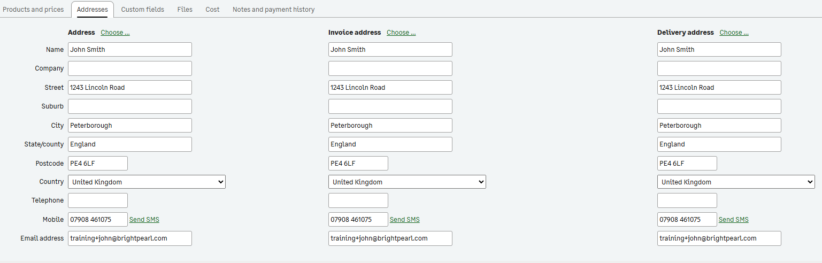Click the Suburb field under Delivery address
Screen dimensions: 822x263
[x=719, y=106]
